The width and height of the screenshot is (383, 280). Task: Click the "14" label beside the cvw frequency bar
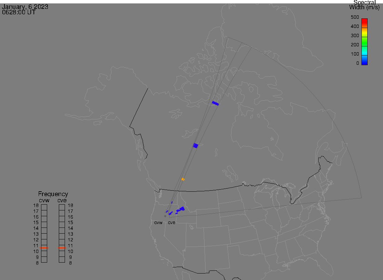coord(36,229)
